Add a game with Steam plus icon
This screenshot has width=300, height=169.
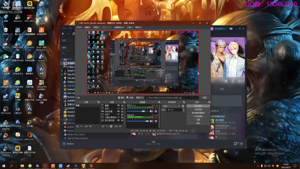[64, 144]
